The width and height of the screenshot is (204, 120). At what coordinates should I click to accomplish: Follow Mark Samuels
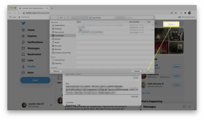(176, 85)
